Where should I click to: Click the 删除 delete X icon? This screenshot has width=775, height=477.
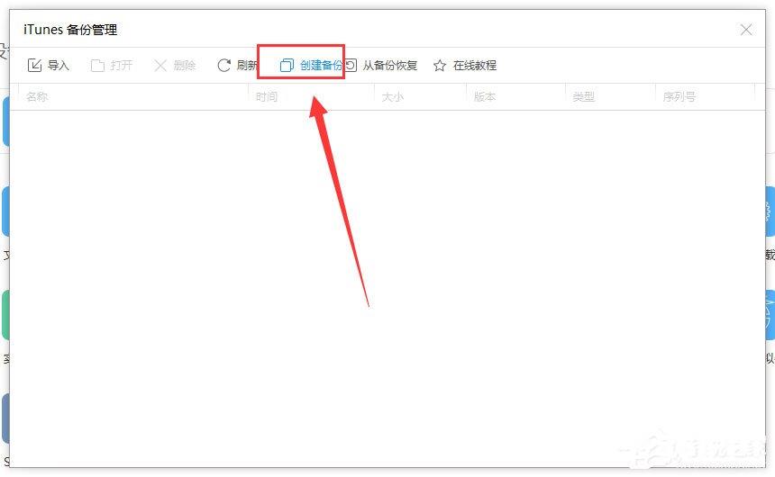click(x=160, y=65)
